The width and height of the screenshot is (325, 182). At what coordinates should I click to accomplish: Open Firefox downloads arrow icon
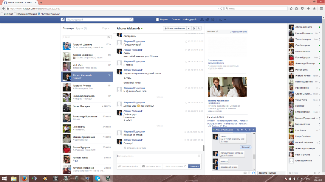click(308, 8)
